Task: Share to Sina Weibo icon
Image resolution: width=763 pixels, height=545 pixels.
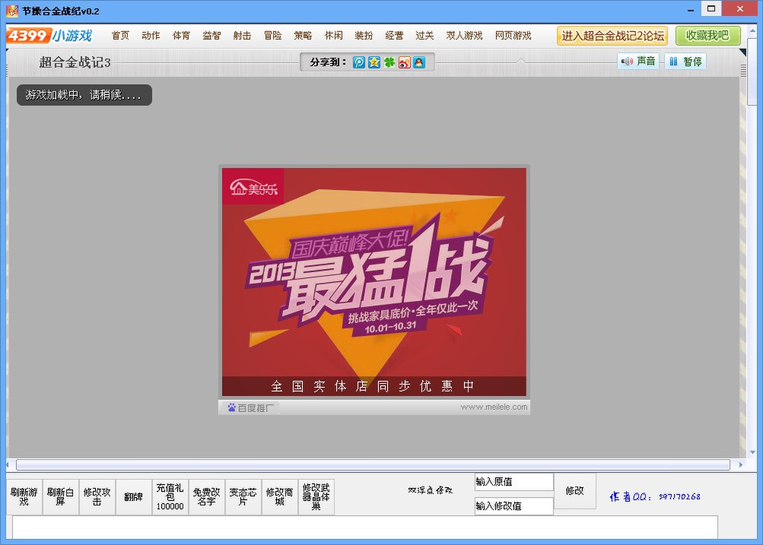Action: (404, 62)
